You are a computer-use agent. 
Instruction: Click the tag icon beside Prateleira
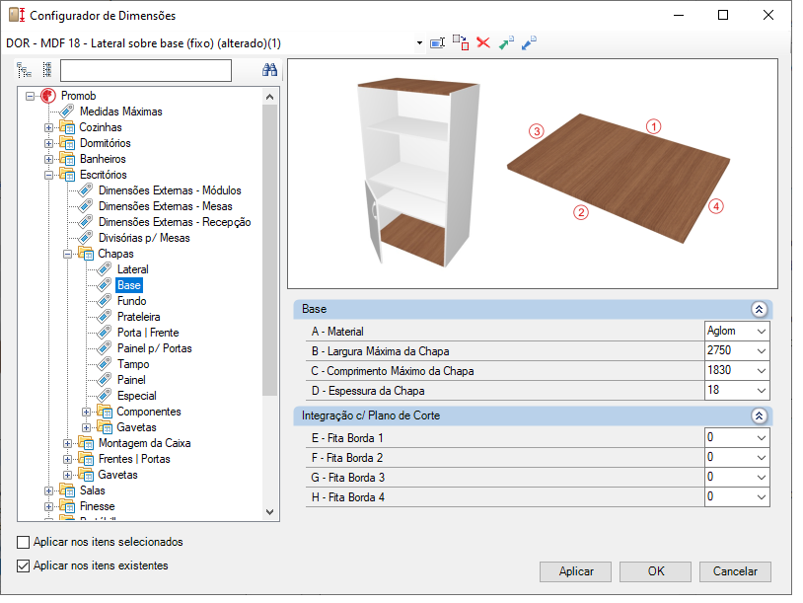coord(105,317)
